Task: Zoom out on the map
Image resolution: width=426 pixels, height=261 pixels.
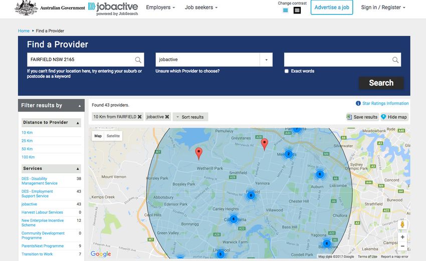Action: [x=402, y=246]
